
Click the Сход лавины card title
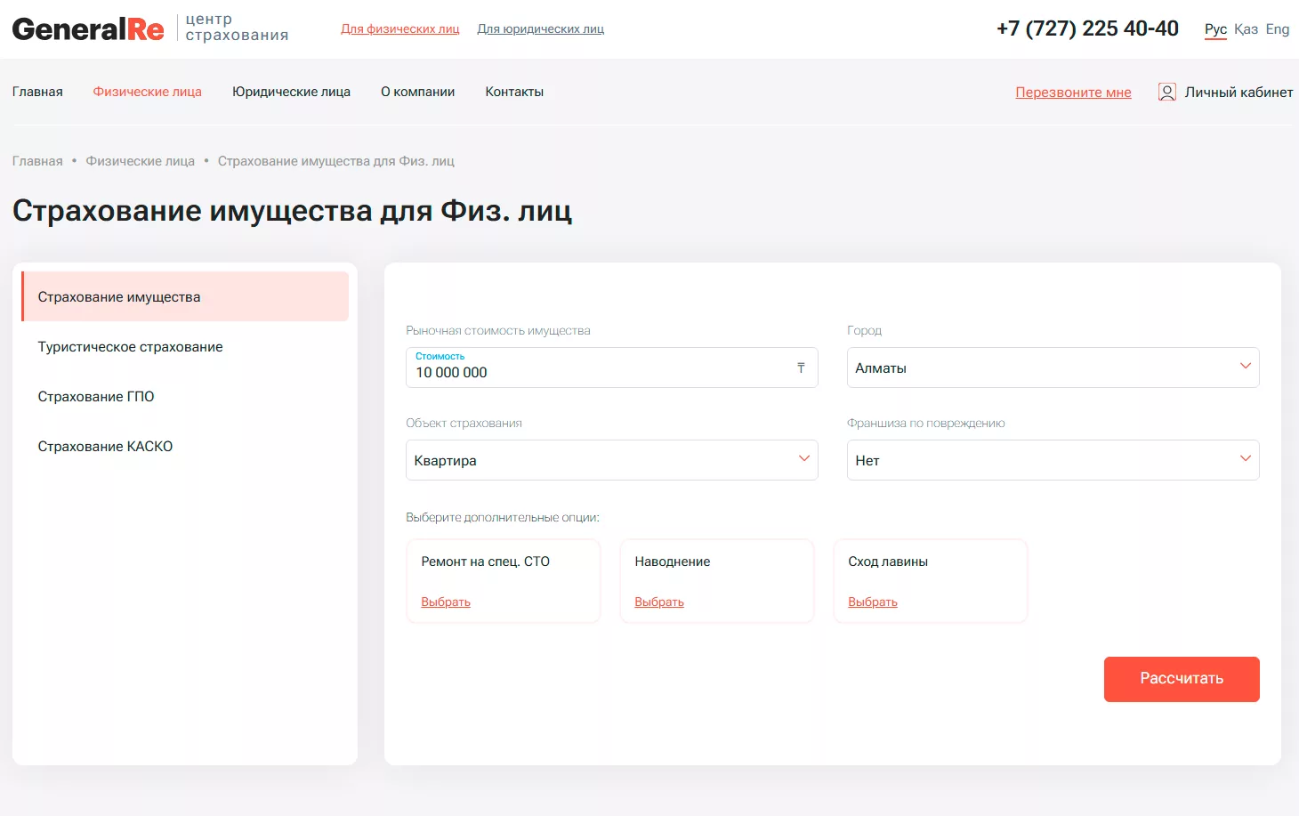coord(888,562)
